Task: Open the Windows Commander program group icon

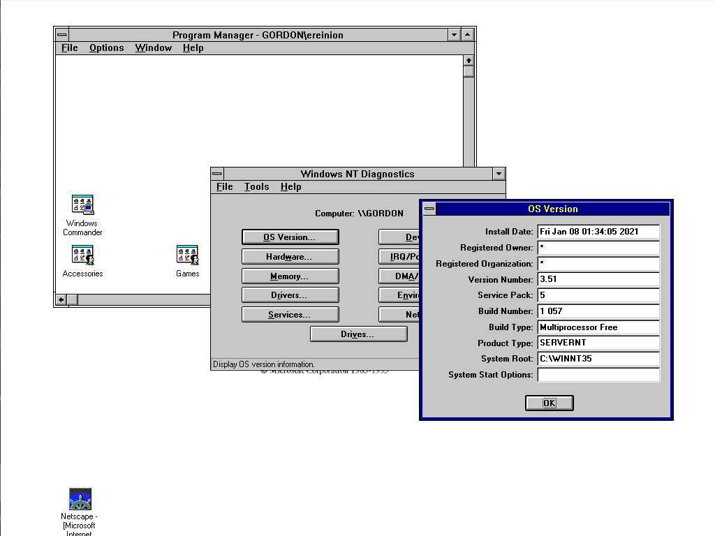Action: point(82,204)
